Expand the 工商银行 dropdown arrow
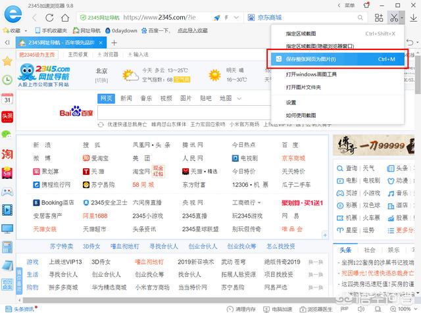Image resolution: width=421 pixels, height=313 pixels. tap(259, 203)
